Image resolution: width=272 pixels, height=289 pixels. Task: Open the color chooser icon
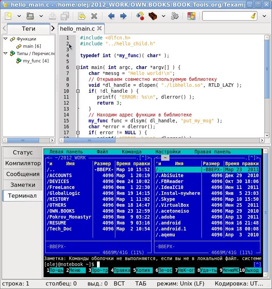[x=191, y=16]
